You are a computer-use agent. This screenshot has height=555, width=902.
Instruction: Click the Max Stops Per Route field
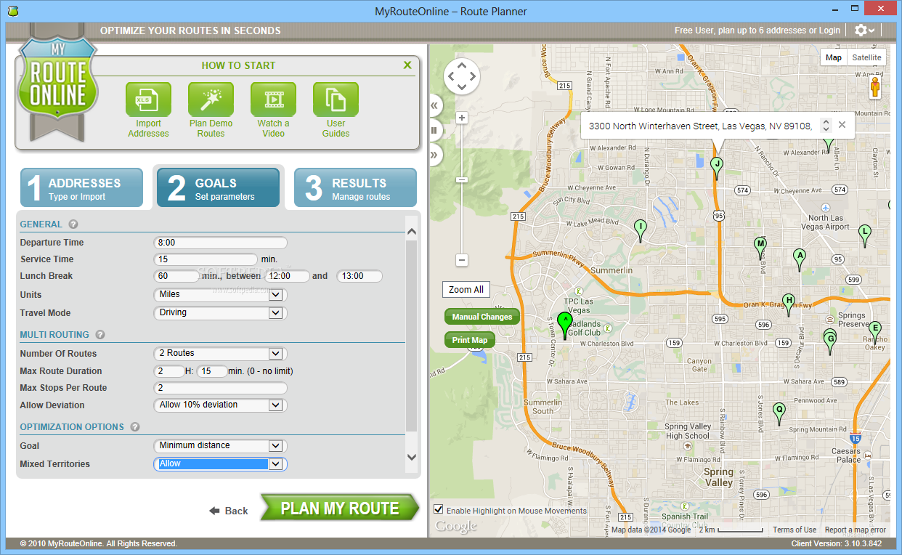[221, 388]
